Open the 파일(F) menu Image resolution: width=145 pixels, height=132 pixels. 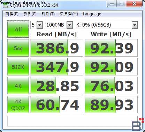point(12,14)
